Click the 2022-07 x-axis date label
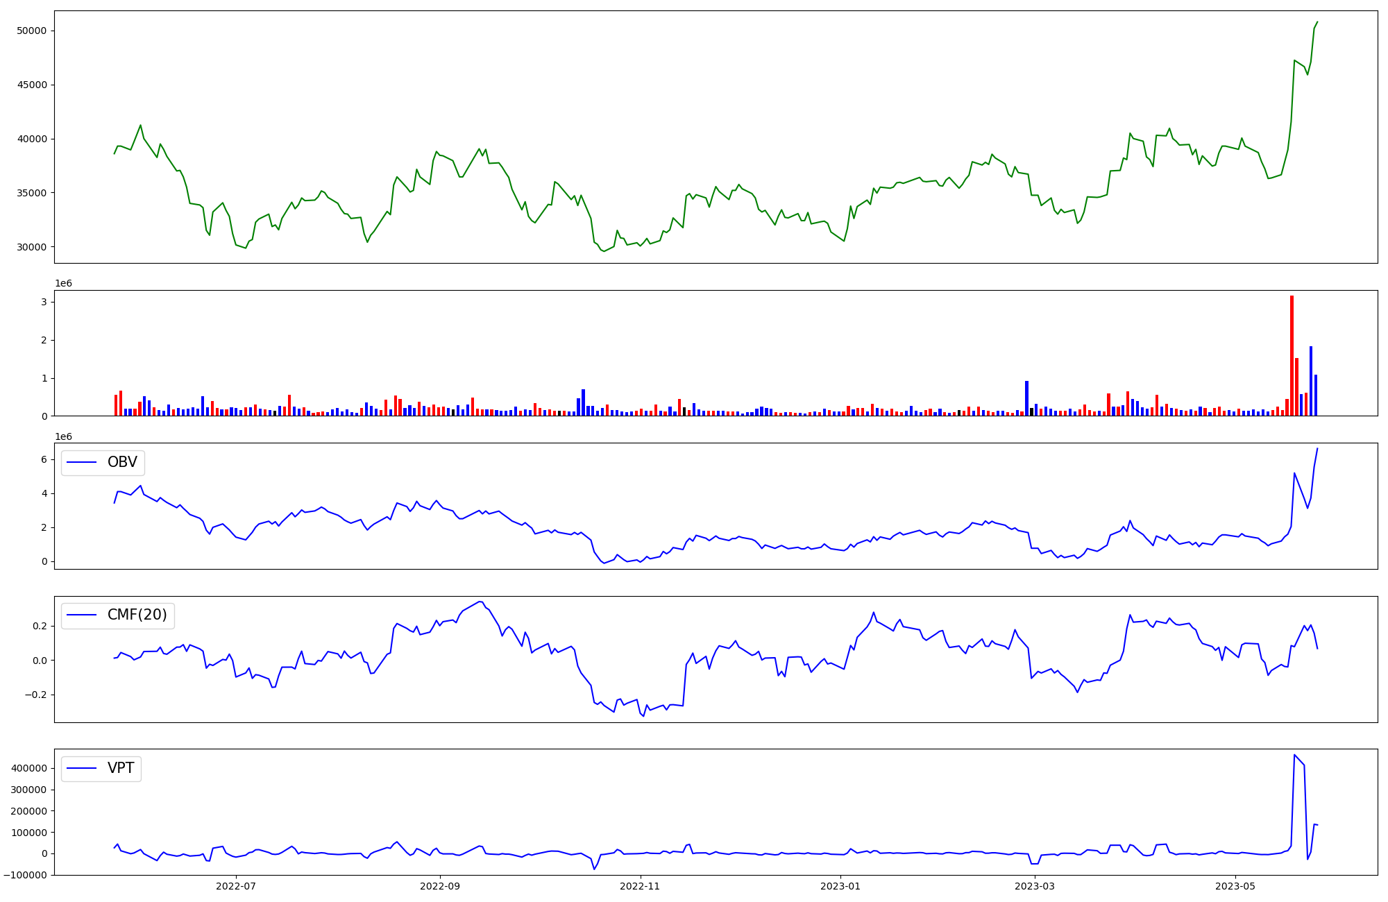Image resolution: width=1388 pixels, height=902 pixels. tap(236, 886)
